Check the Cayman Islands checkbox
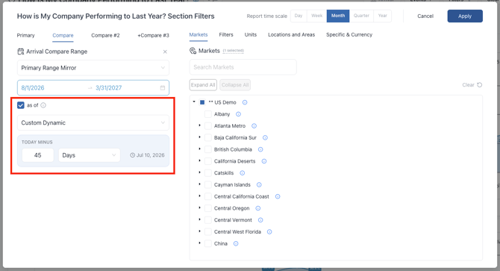 (x=208, y=185)
